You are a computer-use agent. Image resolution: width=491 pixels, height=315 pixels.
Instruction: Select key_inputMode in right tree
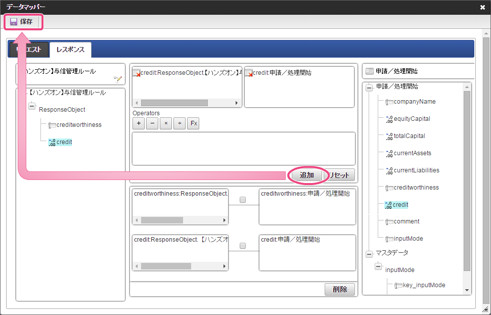pos(424,285)
